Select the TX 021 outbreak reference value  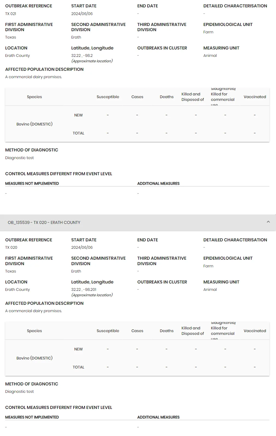tap(11, 14)
